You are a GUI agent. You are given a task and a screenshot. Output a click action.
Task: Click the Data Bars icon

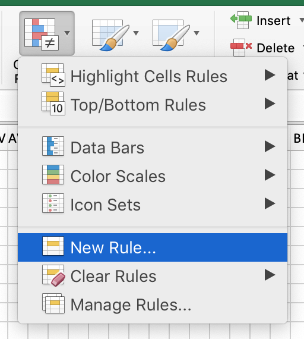tap(53, 146)
